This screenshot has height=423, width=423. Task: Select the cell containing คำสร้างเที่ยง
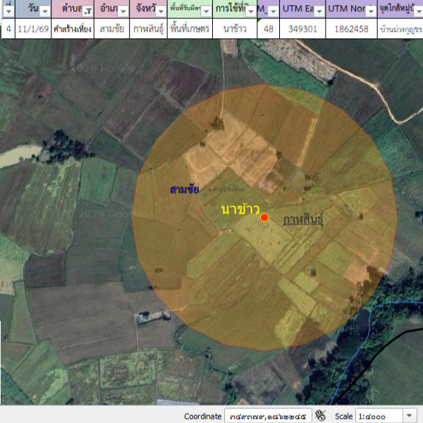pyautogui.click(x=73, y=29)
